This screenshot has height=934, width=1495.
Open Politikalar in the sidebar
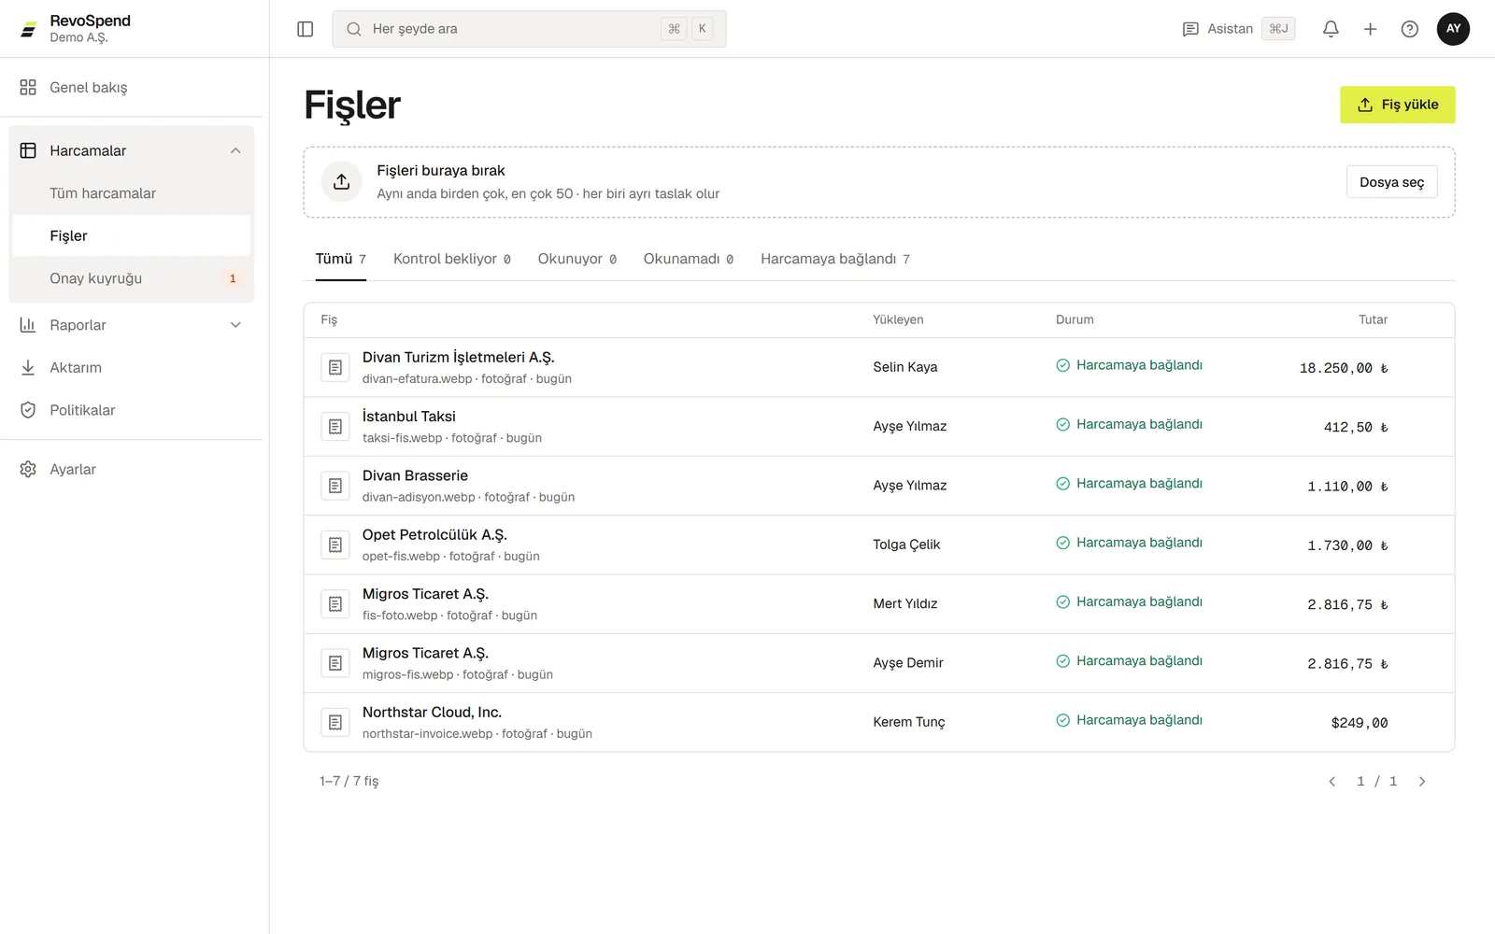tap(132, 410)
